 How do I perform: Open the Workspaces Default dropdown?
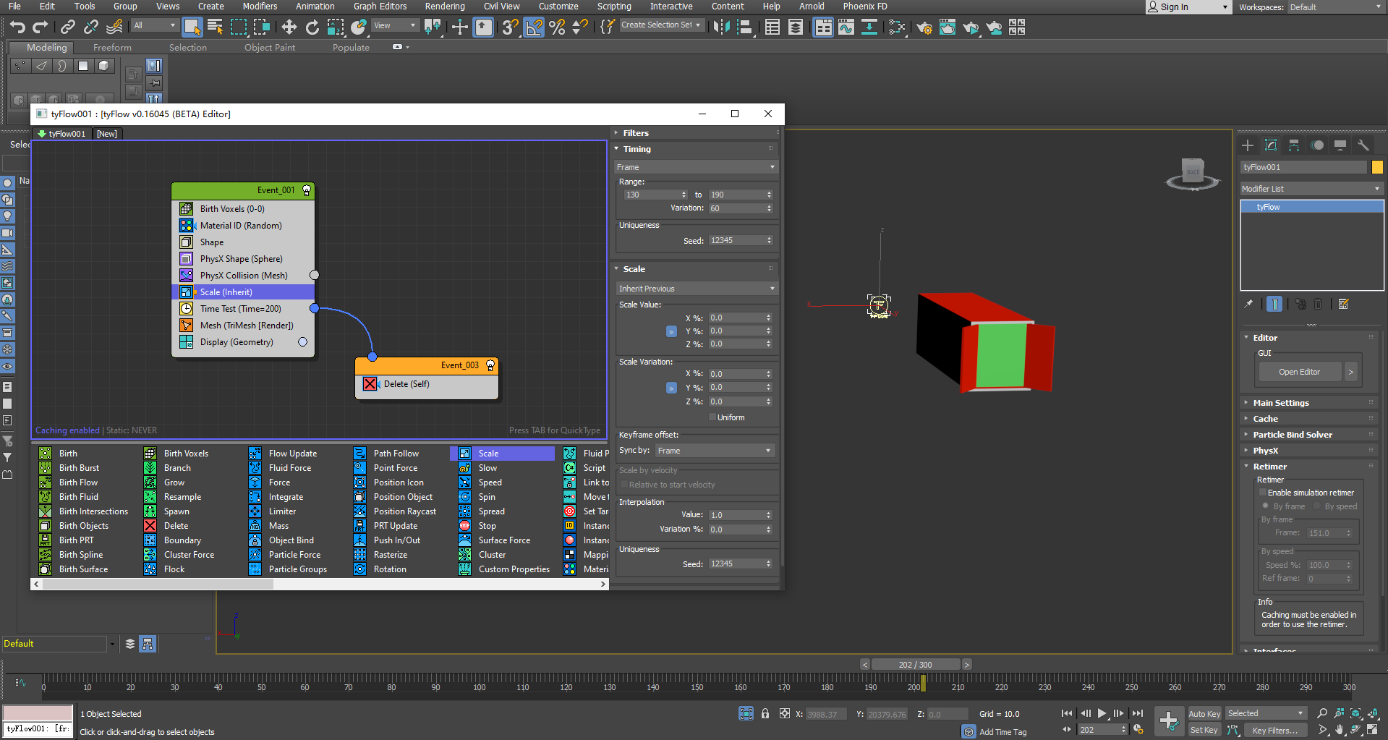pyautogui.click(x=1335, y=7)
